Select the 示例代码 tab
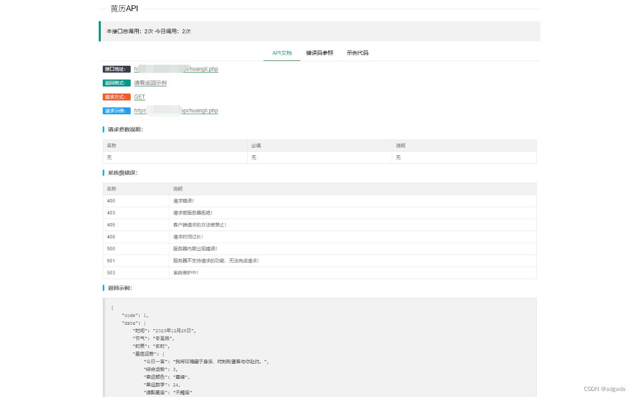This screenshot has width=633, height=397. (358, 53)
